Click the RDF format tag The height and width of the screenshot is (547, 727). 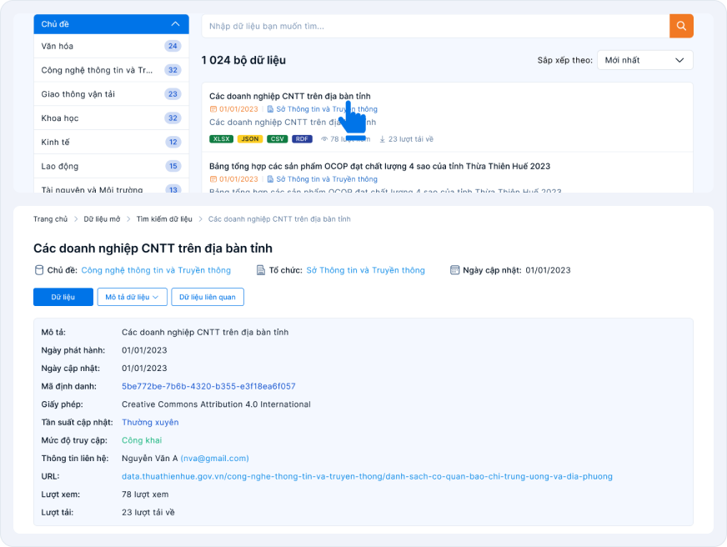[x=302, y=139]
